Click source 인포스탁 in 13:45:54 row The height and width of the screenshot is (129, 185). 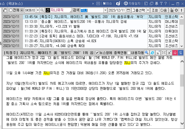172,17
